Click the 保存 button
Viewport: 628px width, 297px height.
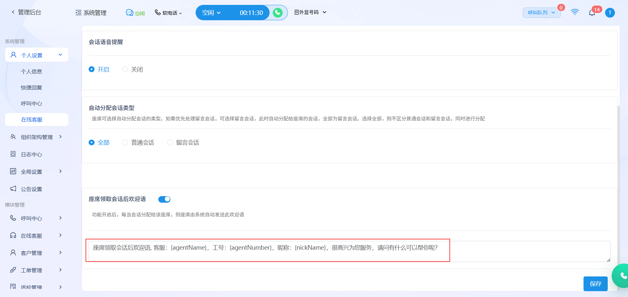(595, 284)
